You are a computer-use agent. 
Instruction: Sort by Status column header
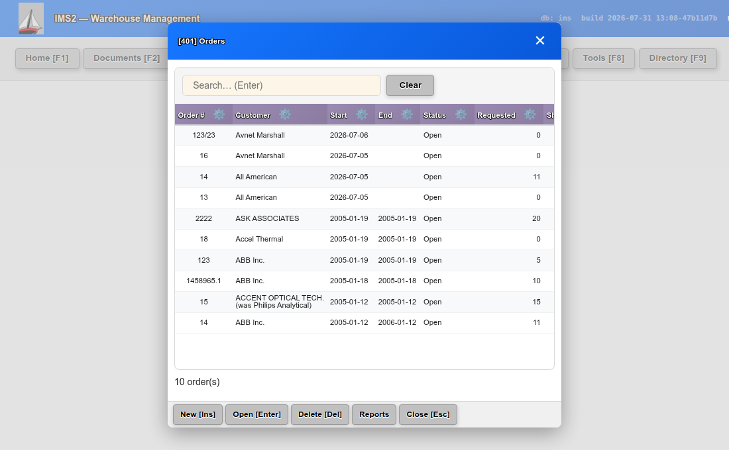pyautogui.click(x=434, y=115)
